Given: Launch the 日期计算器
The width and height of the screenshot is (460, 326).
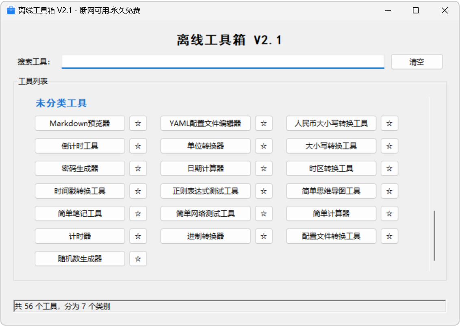Looking at the screenshot, I should point(205,169).
